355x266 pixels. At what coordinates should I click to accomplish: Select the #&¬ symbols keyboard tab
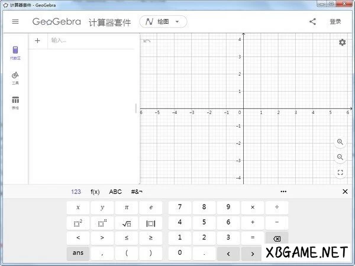tap(137, 192)
